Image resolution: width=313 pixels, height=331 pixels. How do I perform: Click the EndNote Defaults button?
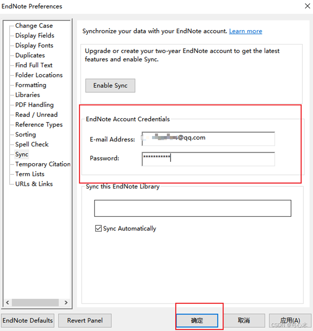(x=28, y=320)
